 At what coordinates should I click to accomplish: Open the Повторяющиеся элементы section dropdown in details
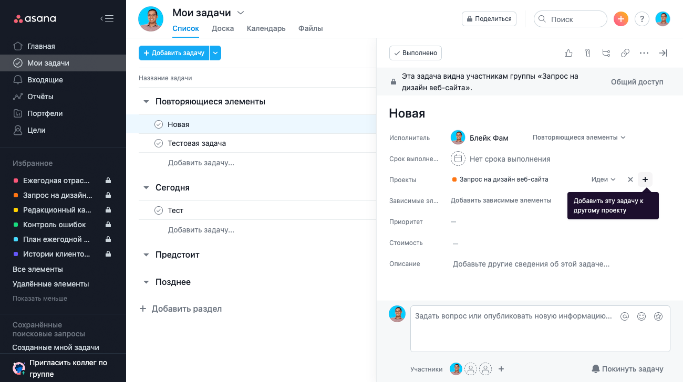[x=579, y=137]
